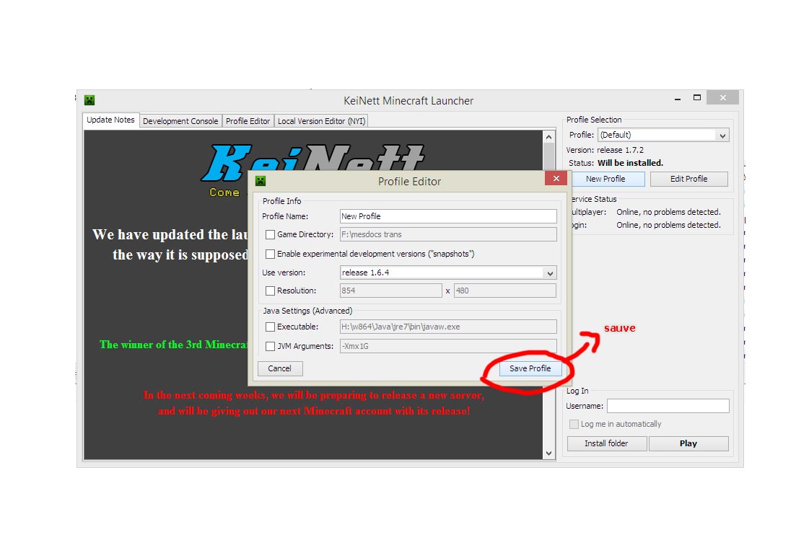Click the JVM Arguments field
The image size is (809, 545).
448,347
